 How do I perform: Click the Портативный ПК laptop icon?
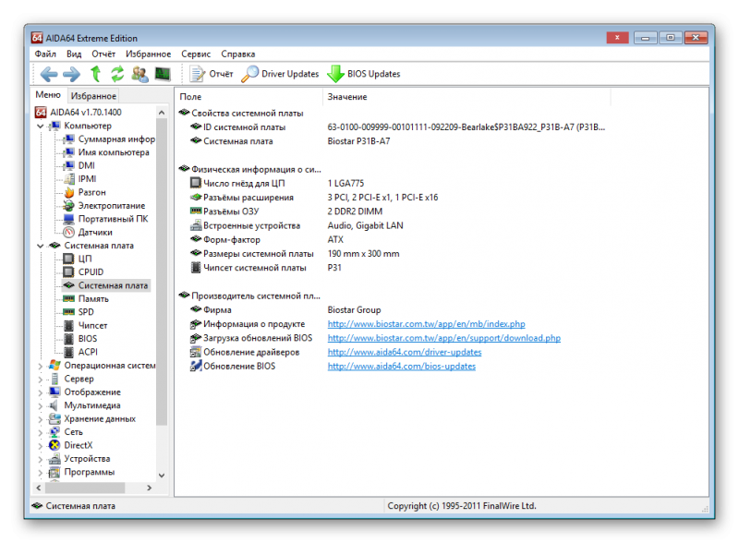[69, 219]
